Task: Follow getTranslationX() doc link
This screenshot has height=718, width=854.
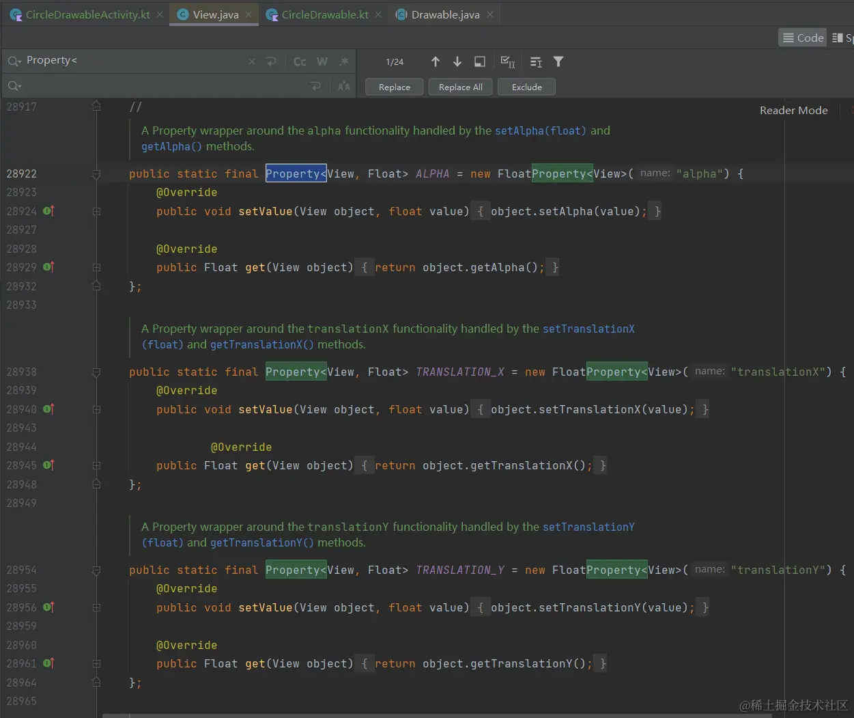Action: tap(262, 344)
